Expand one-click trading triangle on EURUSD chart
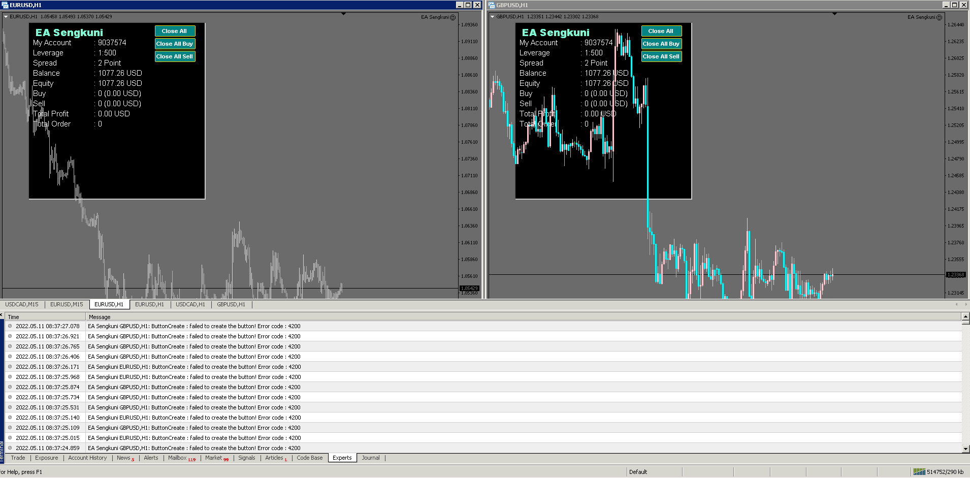 (6, 17)
